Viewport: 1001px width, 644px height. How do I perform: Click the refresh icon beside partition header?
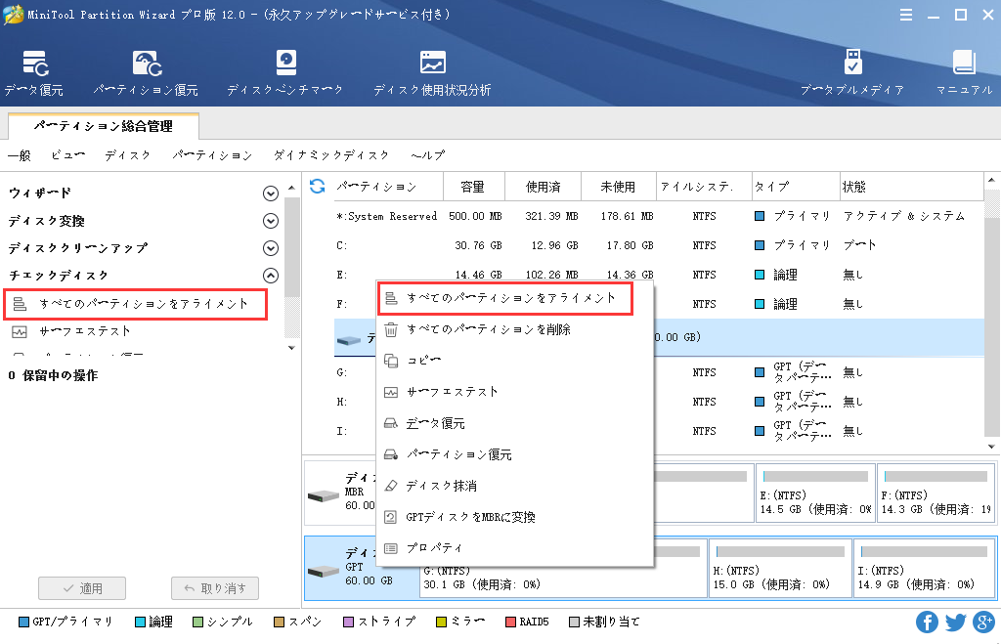pos(318,187)
